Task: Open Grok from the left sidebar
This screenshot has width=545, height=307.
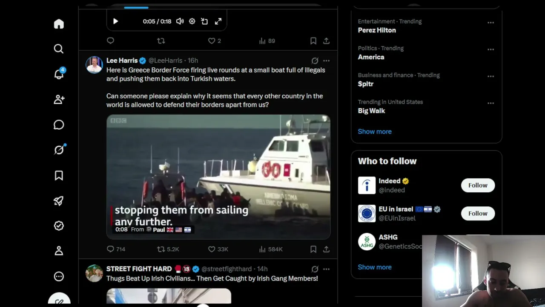Action: [x=59, y=150]
